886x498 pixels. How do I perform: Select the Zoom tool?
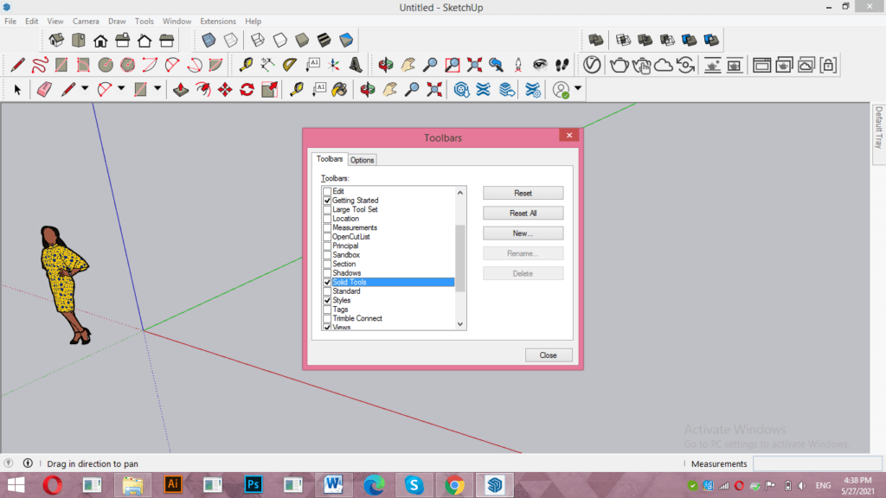pyautogui.click(x=413, y=89)
